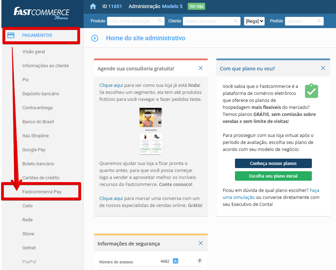Close the Com que plano eu vou card
The image size is (336, 270).
(323, 68)
